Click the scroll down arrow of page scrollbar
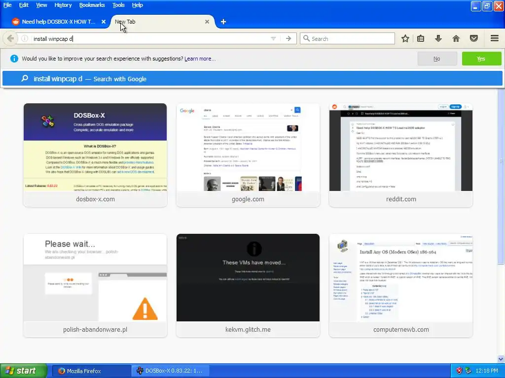505x378 pixels. pos(501,359)
